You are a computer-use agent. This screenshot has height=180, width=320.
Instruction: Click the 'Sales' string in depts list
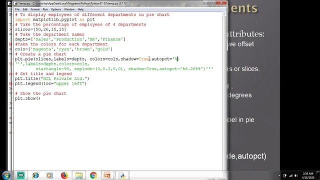tap(42, 39)
